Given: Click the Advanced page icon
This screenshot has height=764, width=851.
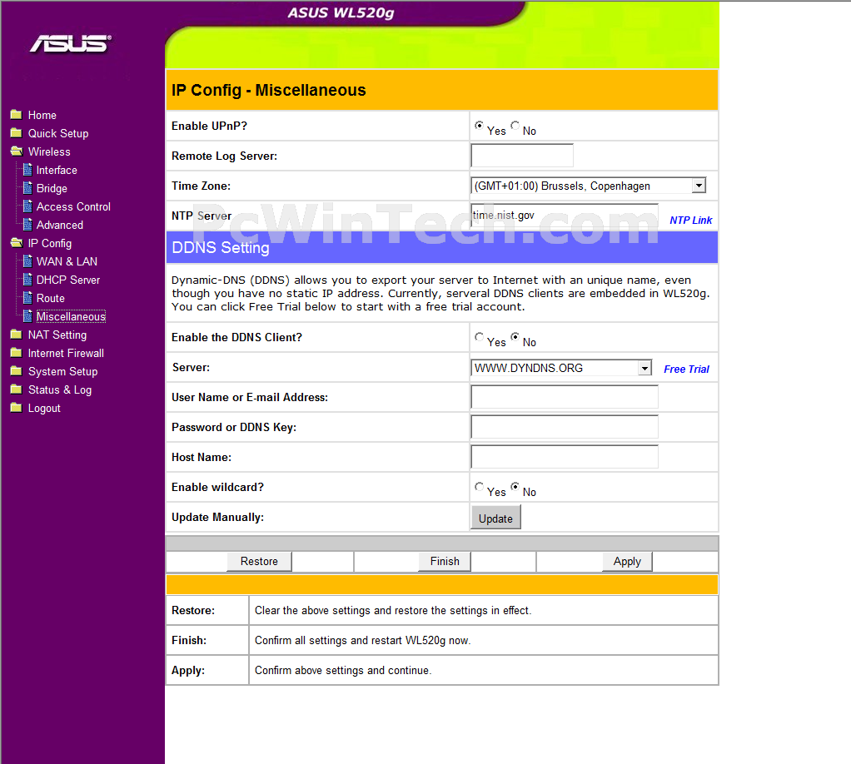Looking at the screenshot, I should (27, 225).
